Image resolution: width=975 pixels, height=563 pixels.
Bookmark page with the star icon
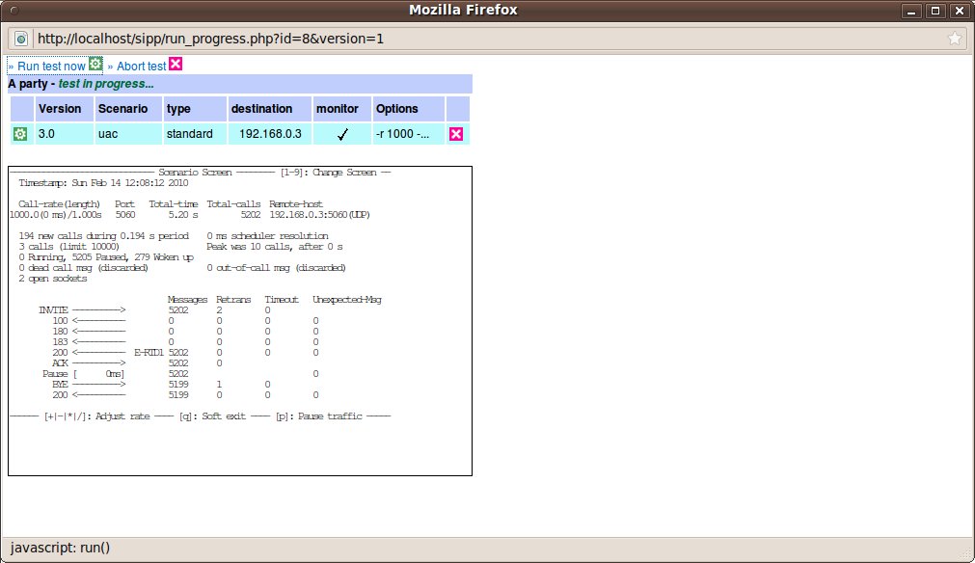pos(955,39)
